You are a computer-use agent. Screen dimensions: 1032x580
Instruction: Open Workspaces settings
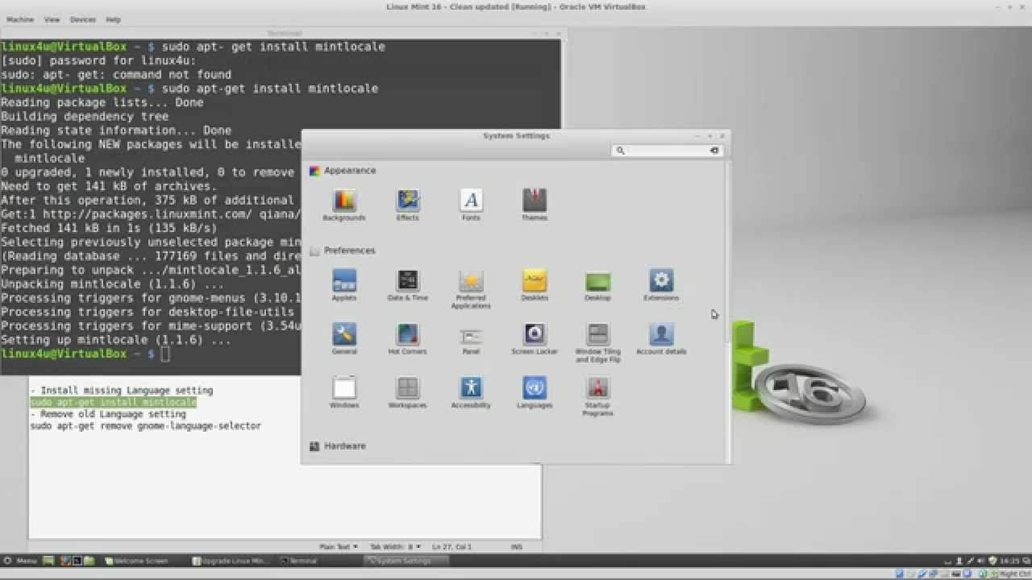pos(408,393)
